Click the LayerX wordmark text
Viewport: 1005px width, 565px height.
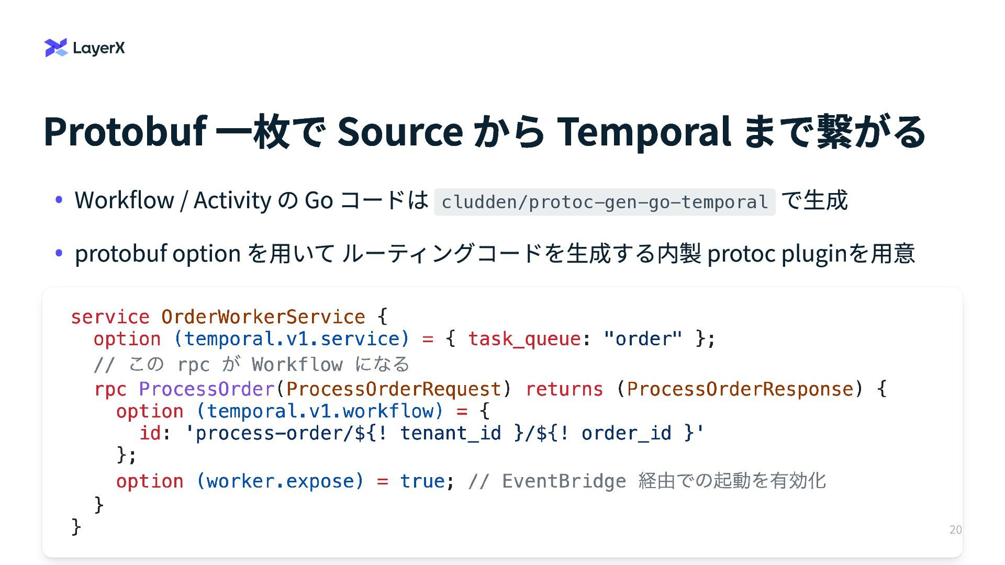pos(99,48)
